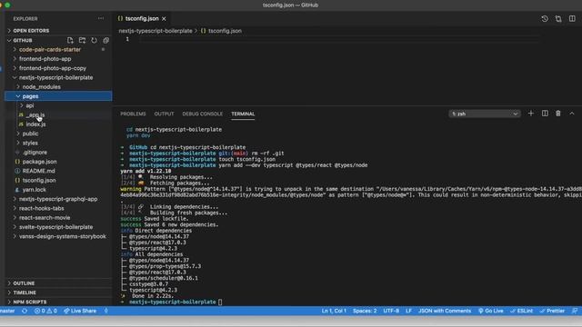Click the New Folder icon in explorer
This screenshot has width=582, height=327.
(x=82, y=40)
